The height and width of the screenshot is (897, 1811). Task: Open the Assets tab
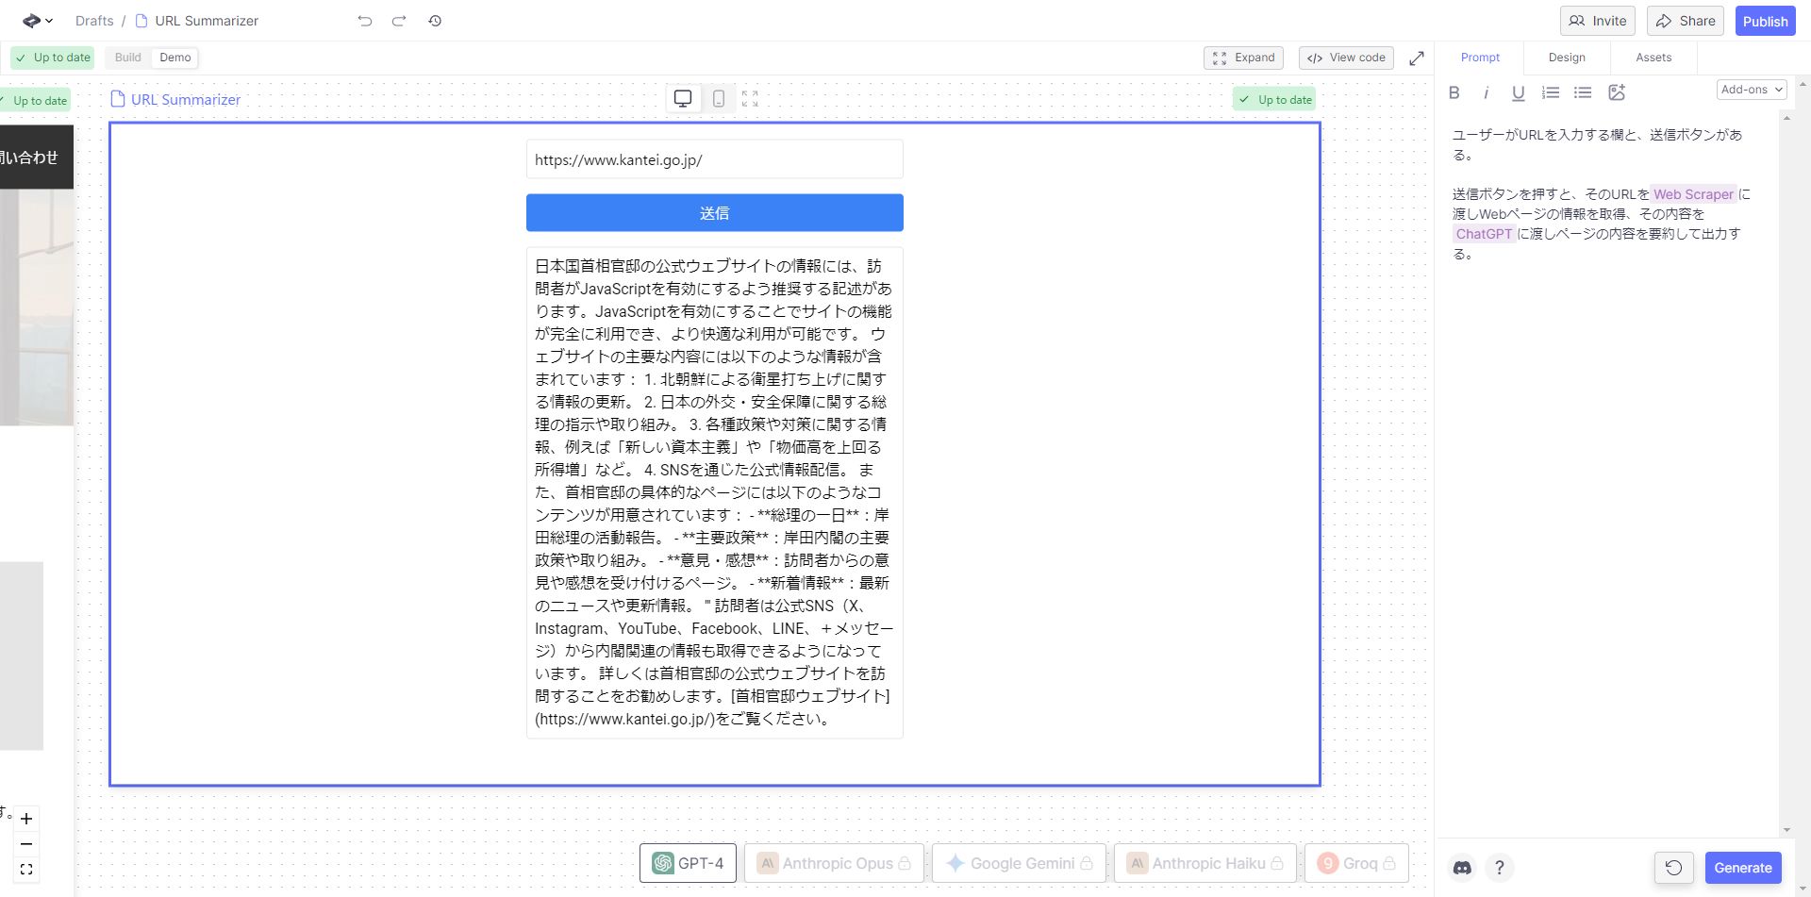pyautogui.click(x=1652, y=58)
